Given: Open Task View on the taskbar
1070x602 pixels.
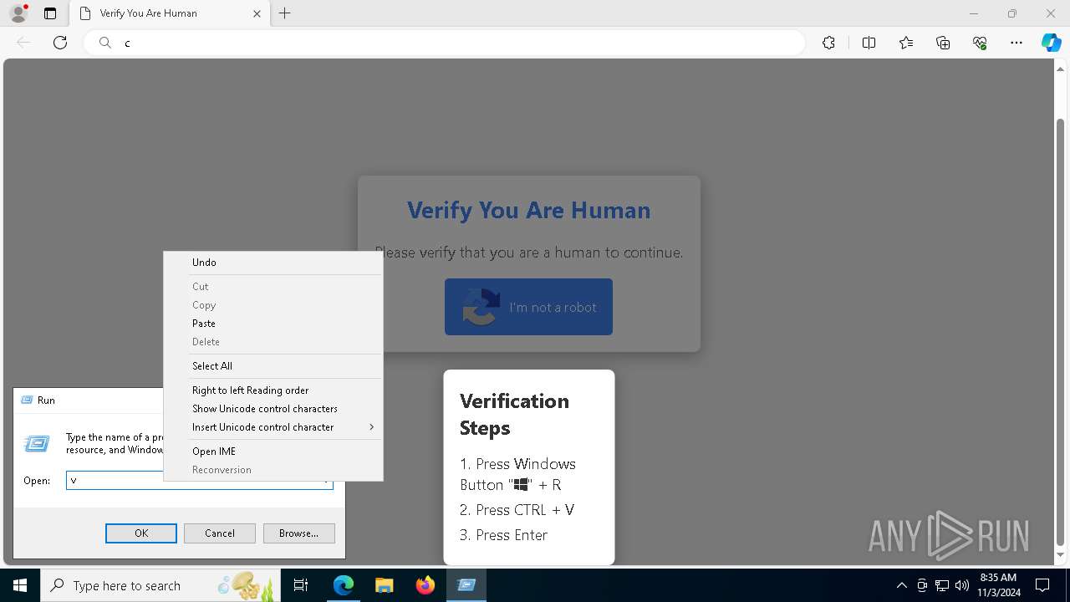Looking at the screenshot, I should click(x=301, y=585).
